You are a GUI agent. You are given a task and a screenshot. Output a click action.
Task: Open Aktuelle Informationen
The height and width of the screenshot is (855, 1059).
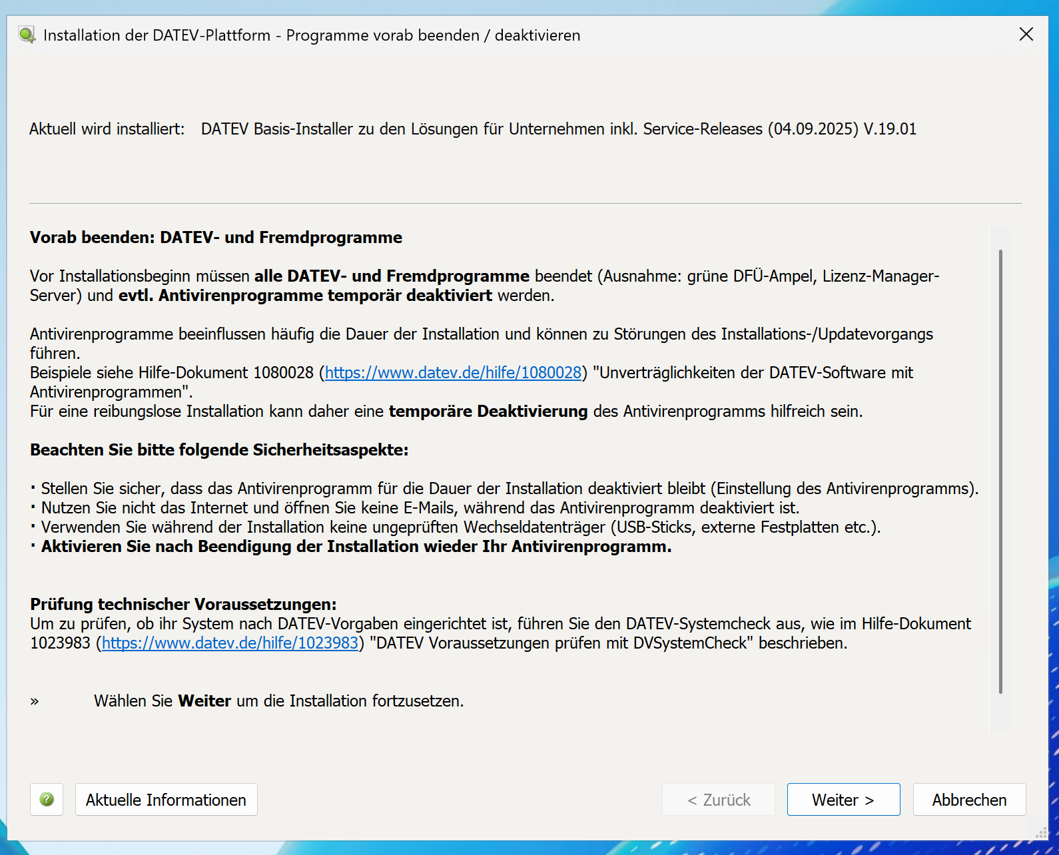[x=166, y=799]
